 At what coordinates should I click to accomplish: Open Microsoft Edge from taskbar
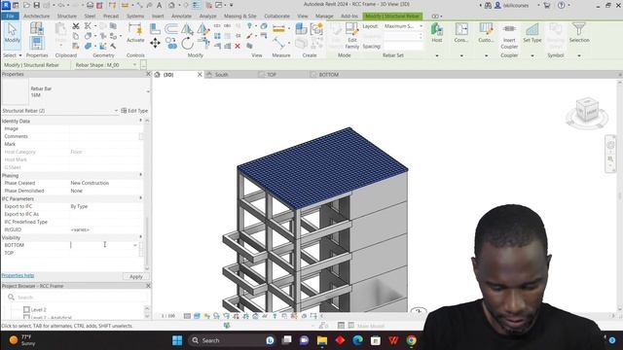pos(357,340)
